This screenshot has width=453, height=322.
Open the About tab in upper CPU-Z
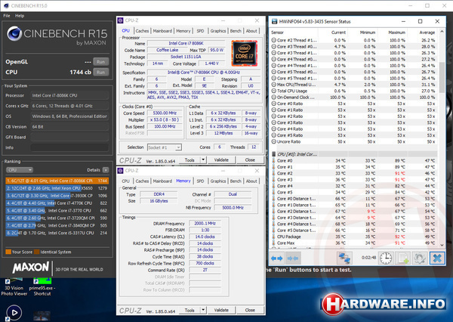click(251, 31)
